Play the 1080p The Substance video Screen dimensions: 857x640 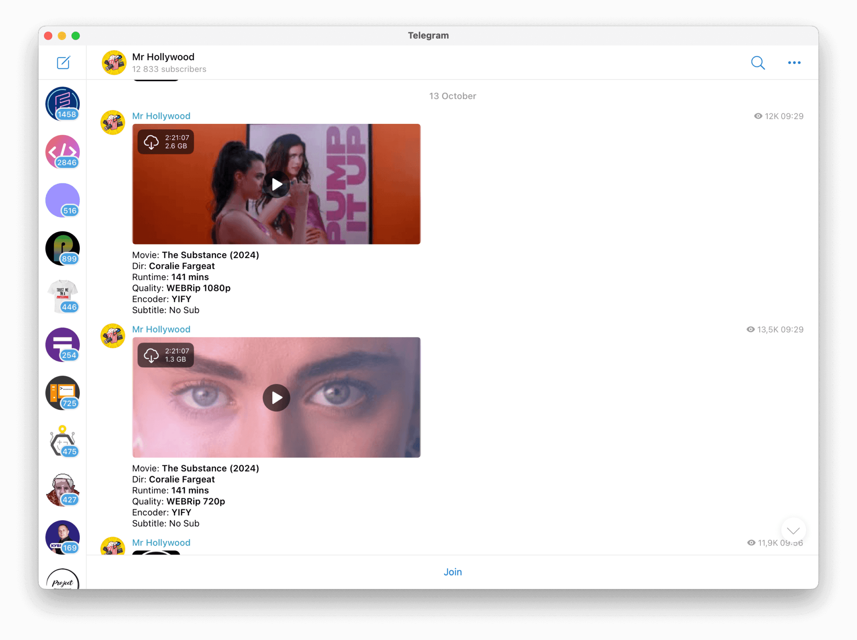[x=276, y=184]
